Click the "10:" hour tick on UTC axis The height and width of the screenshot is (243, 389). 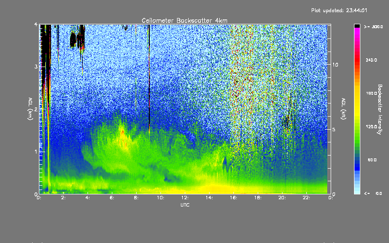(x=160, y=198)
